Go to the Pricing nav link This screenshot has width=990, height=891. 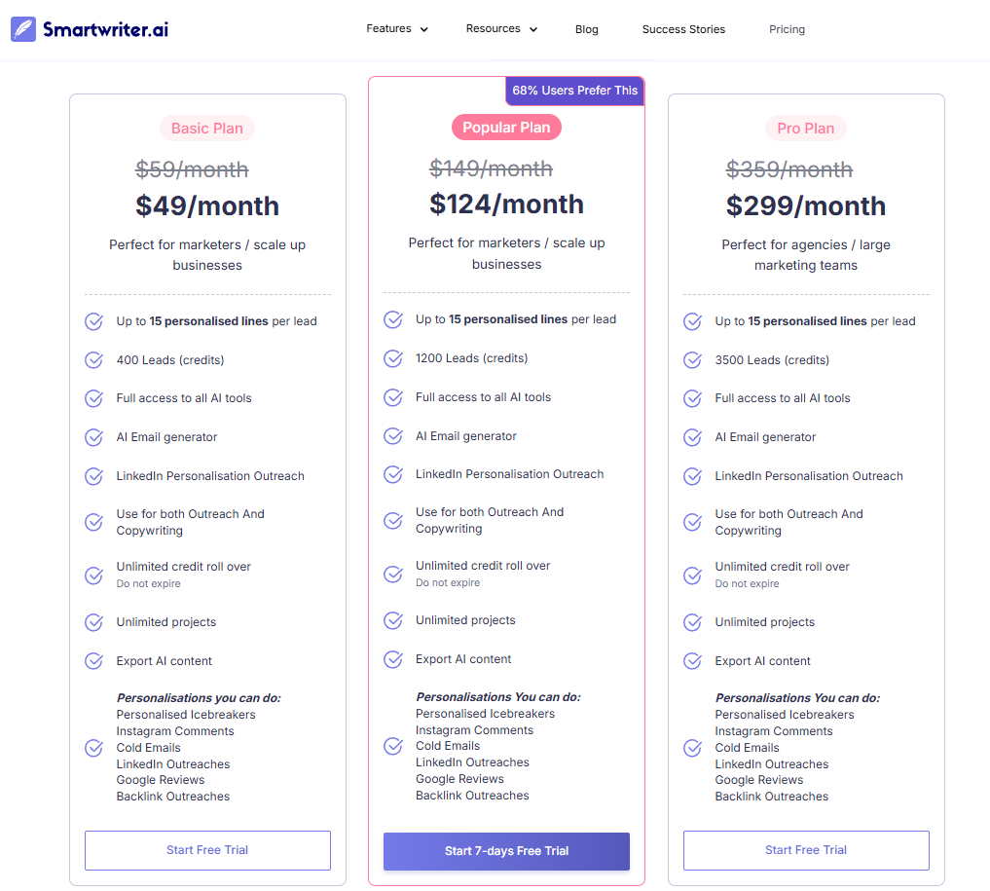(x=787, y=29)
